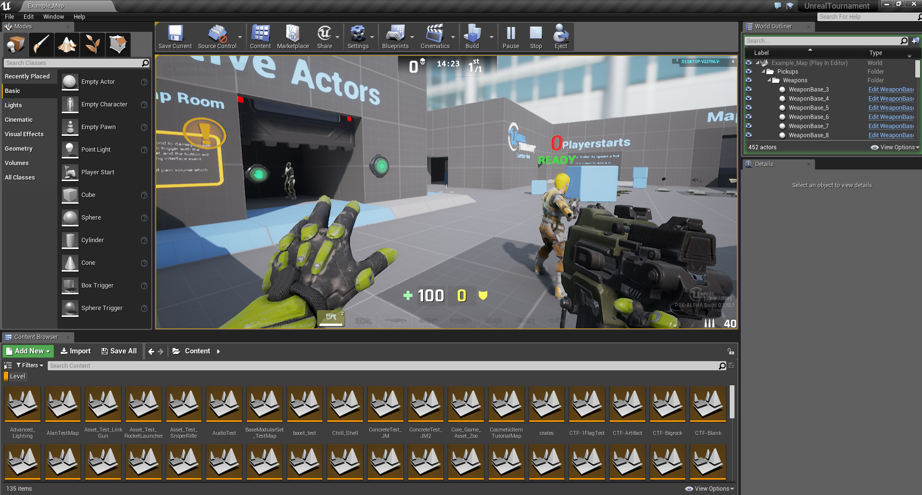Open Source Control toolbar button

coord(217,37)
